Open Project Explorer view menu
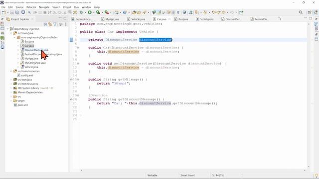 click(65, 24)
